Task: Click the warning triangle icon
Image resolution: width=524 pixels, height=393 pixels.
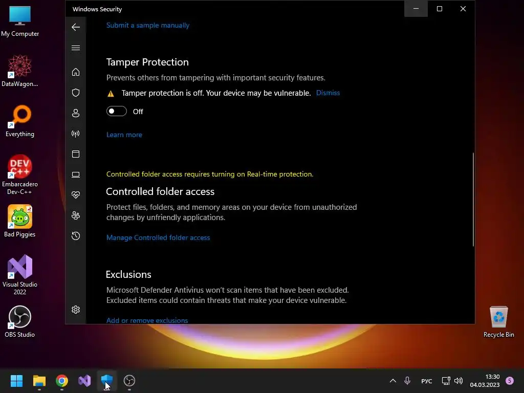Action: 111,94
